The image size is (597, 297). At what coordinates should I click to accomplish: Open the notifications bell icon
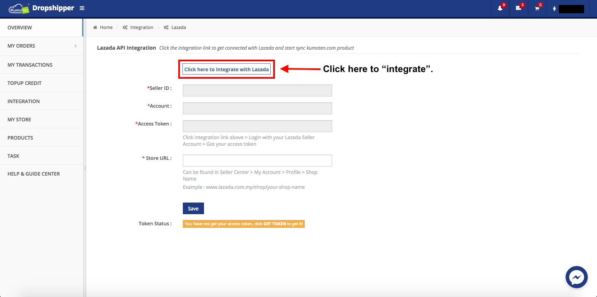(500, 8)
